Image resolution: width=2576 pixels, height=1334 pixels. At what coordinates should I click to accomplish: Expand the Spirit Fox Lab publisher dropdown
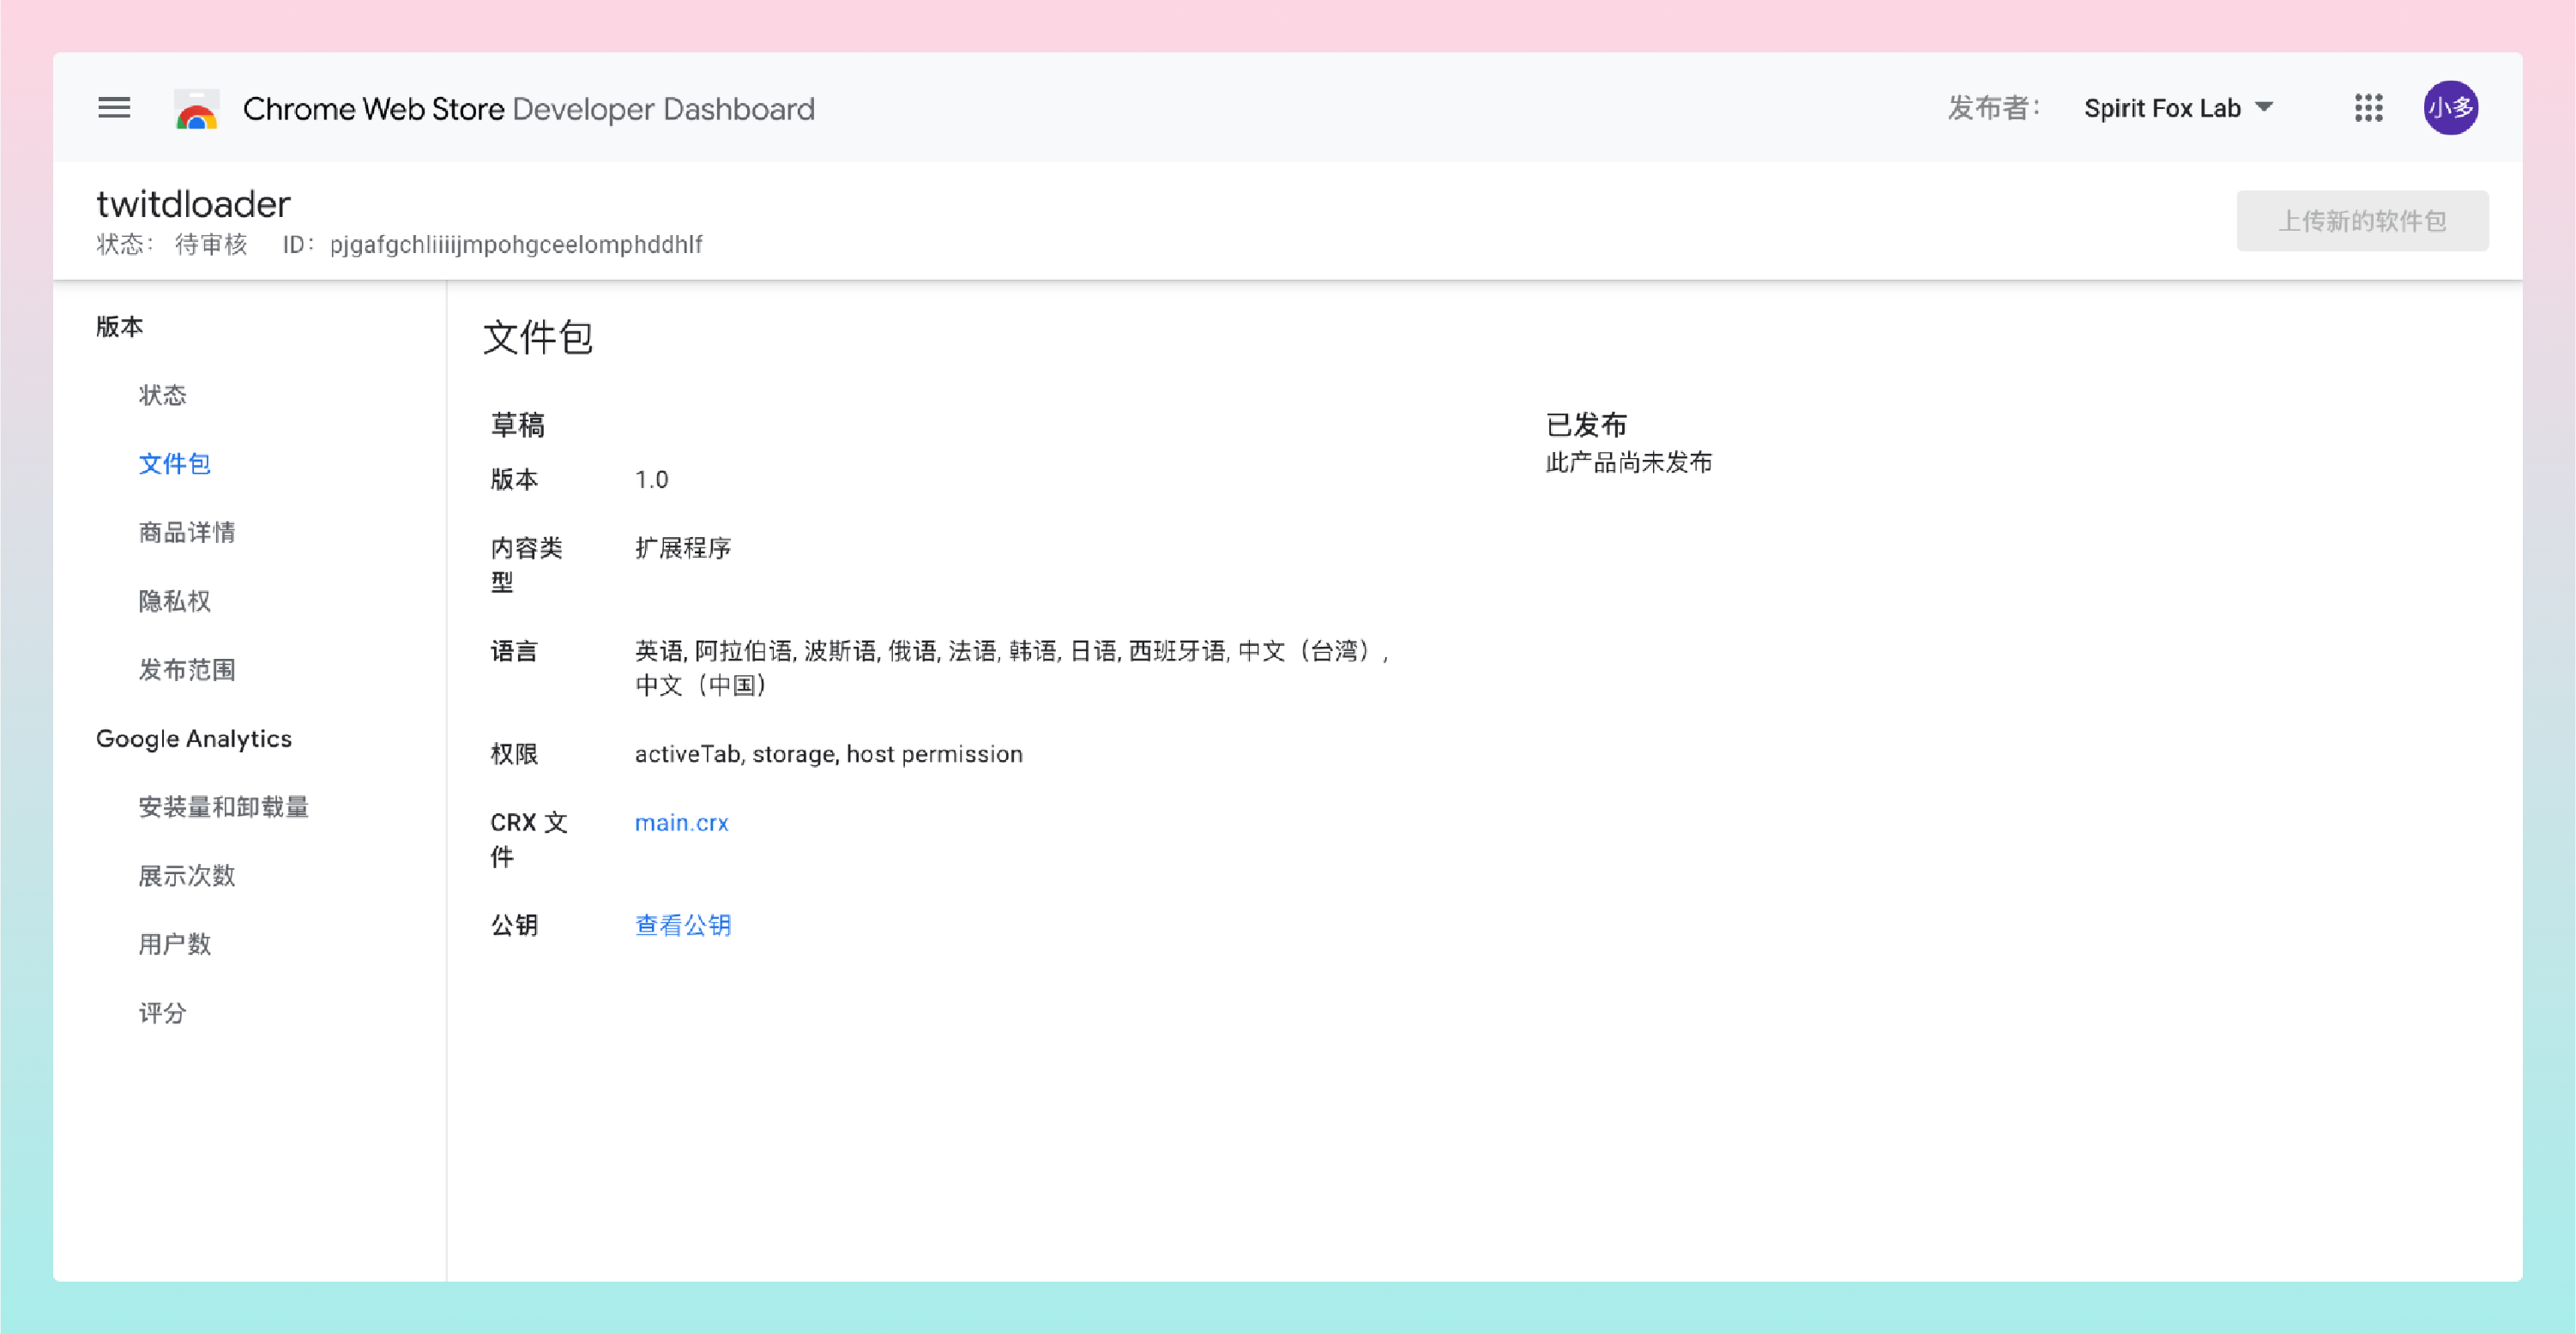(x=2178, y=108)
